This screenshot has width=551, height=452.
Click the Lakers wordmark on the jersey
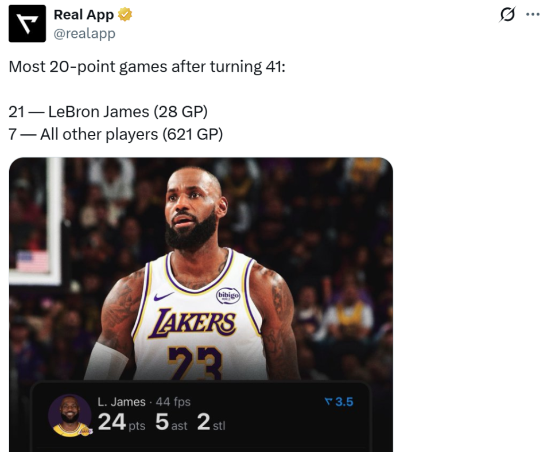click(192, 323)
